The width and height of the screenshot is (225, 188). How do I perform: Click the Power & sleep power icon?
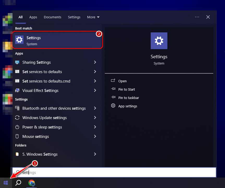pos(17,127)
